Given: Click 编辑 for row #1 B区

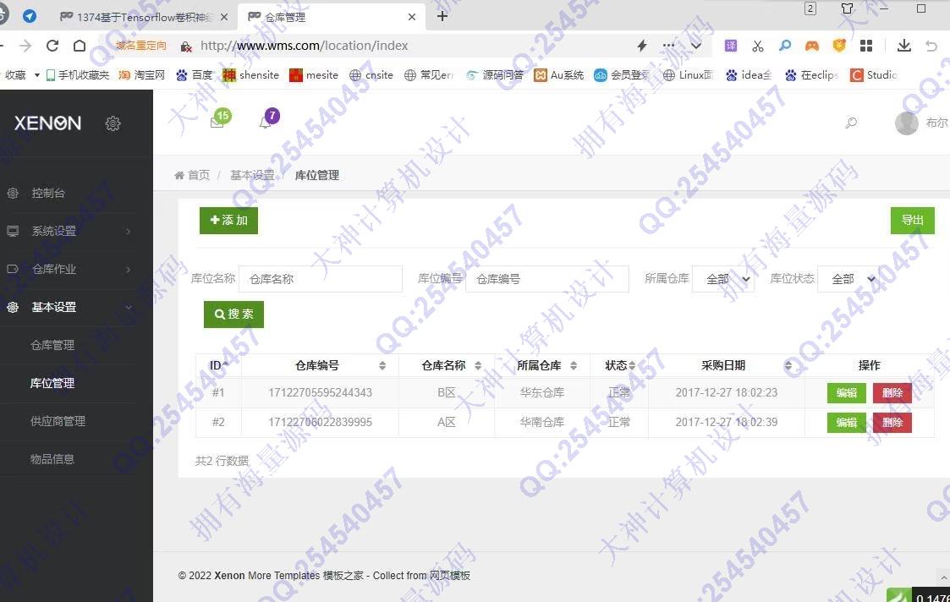Looking at the screenshot, I should [847, 392].
